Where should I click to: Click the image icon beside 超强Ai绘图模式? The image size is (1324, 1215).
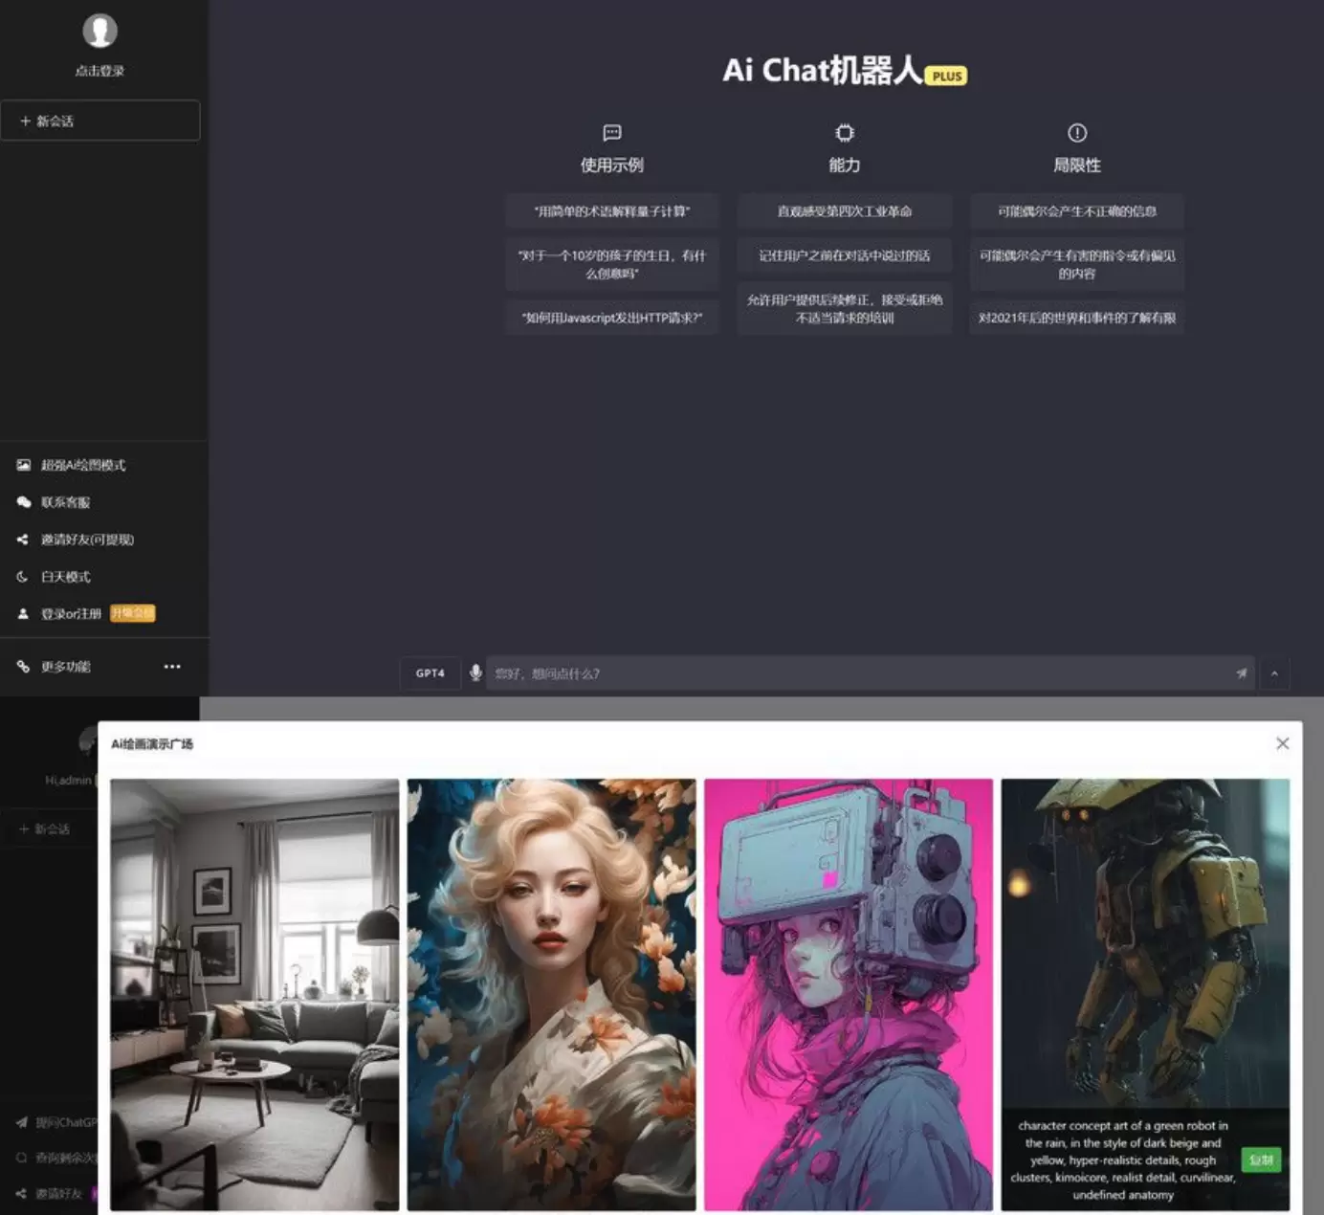(23, 465)
